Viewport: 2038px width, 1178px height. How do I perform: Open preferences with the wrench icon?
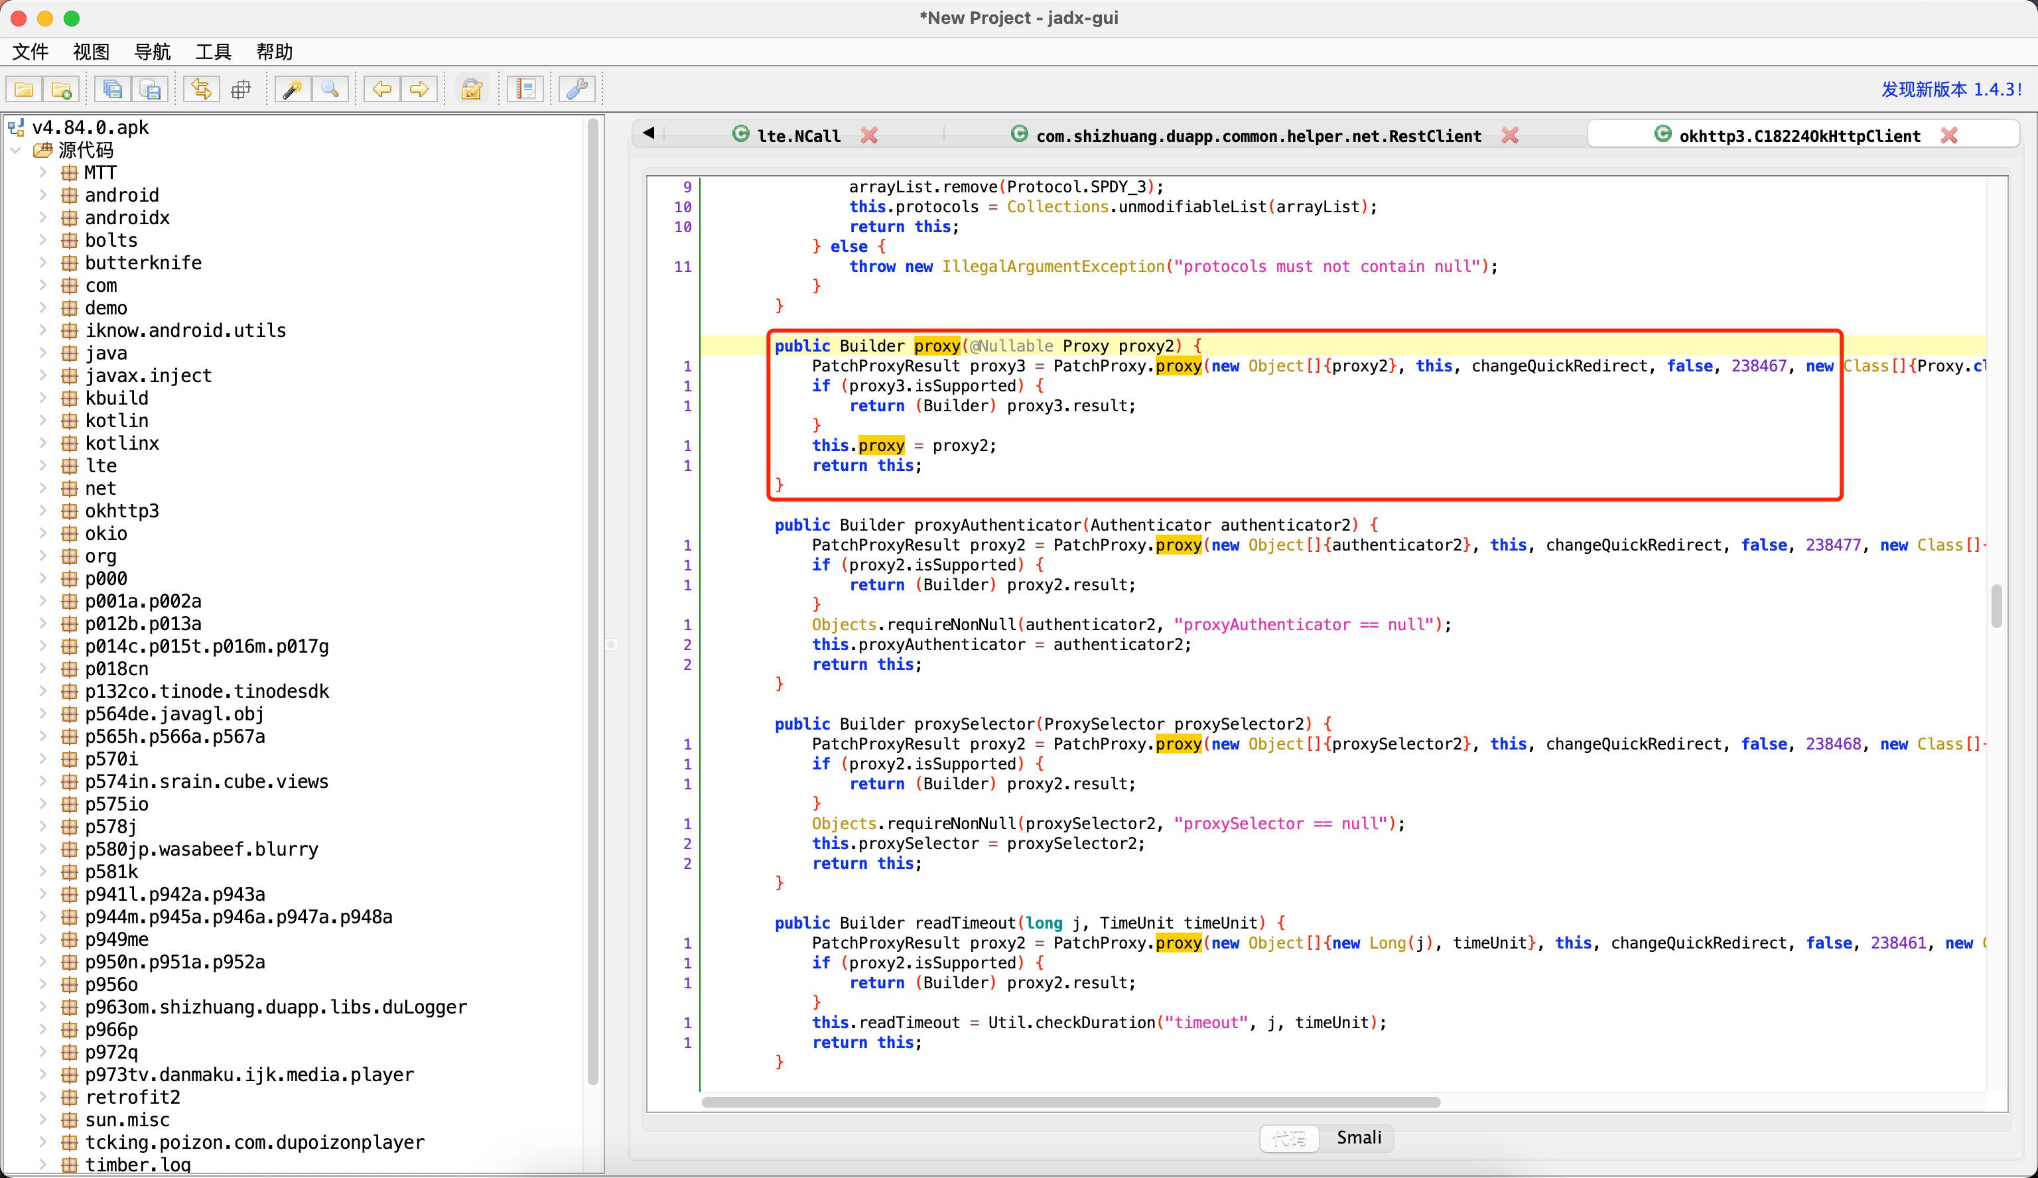577,89
